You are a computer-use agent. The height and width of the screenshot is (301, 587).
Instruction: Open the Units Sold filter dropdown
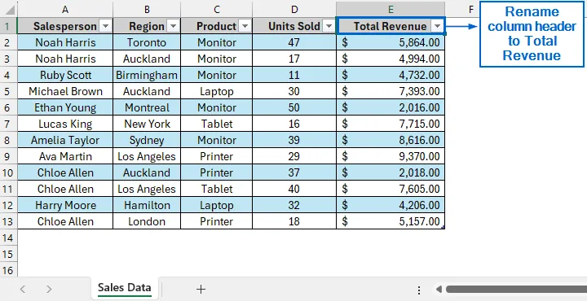point(329,26)
